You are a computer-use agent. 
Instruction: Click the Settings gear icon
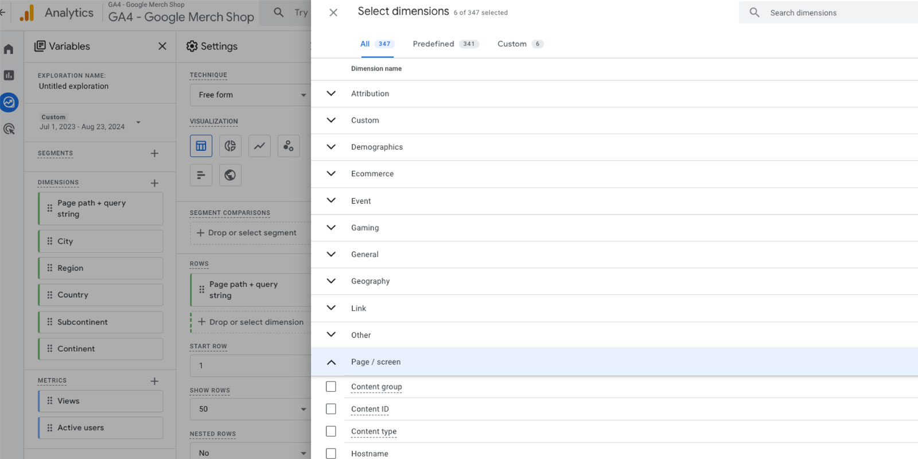192,46
